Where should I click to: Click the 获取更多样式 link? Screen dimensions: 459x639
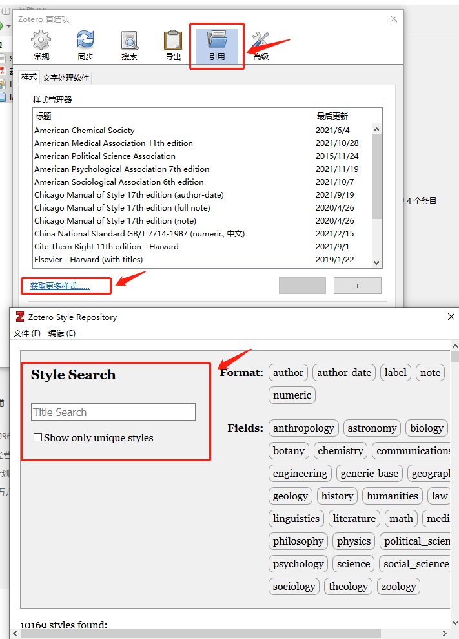pos(60,286)
